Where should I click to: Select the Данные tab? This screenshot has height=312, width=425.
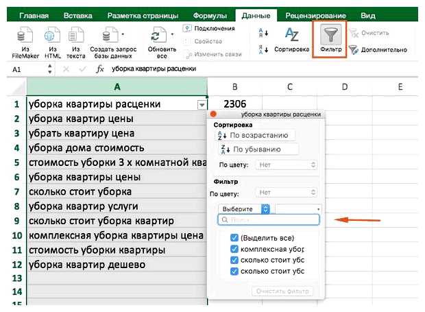(x=256, y=16)
